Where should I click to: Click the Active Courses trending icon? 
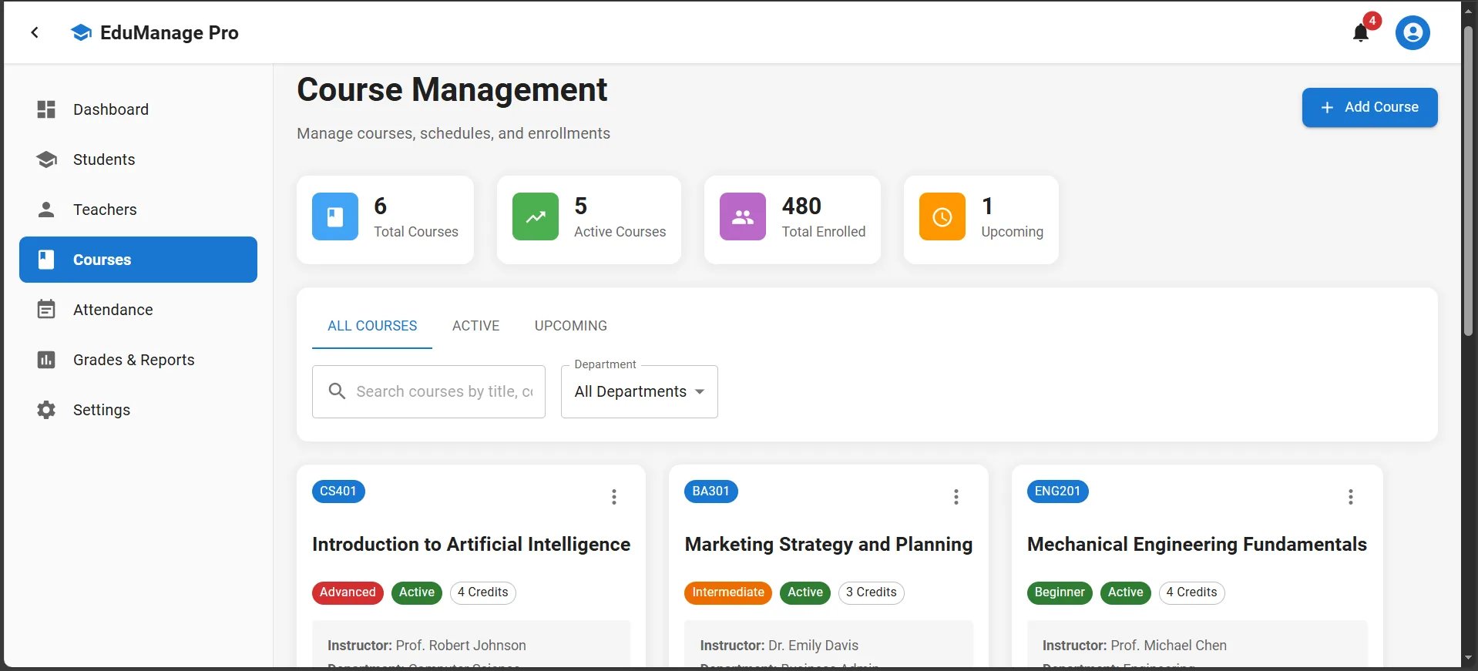point(536,216)
